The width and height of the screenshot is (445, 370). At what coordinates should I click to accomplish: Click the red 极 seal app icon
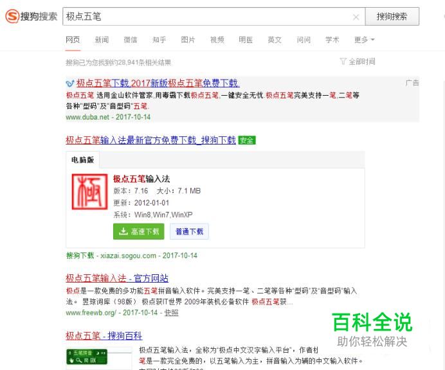coord(89,191)
